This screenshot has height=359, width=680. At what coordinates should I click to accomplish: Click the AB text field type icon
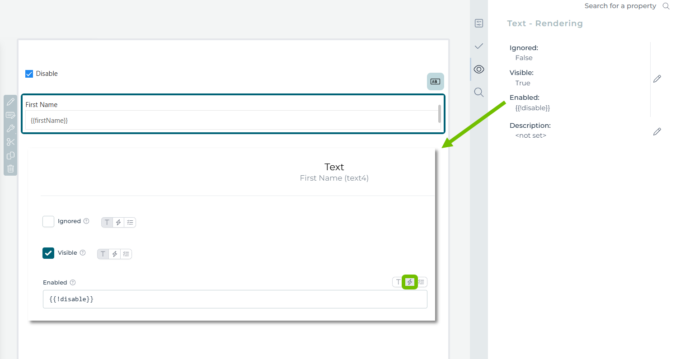tap(435, 82)
